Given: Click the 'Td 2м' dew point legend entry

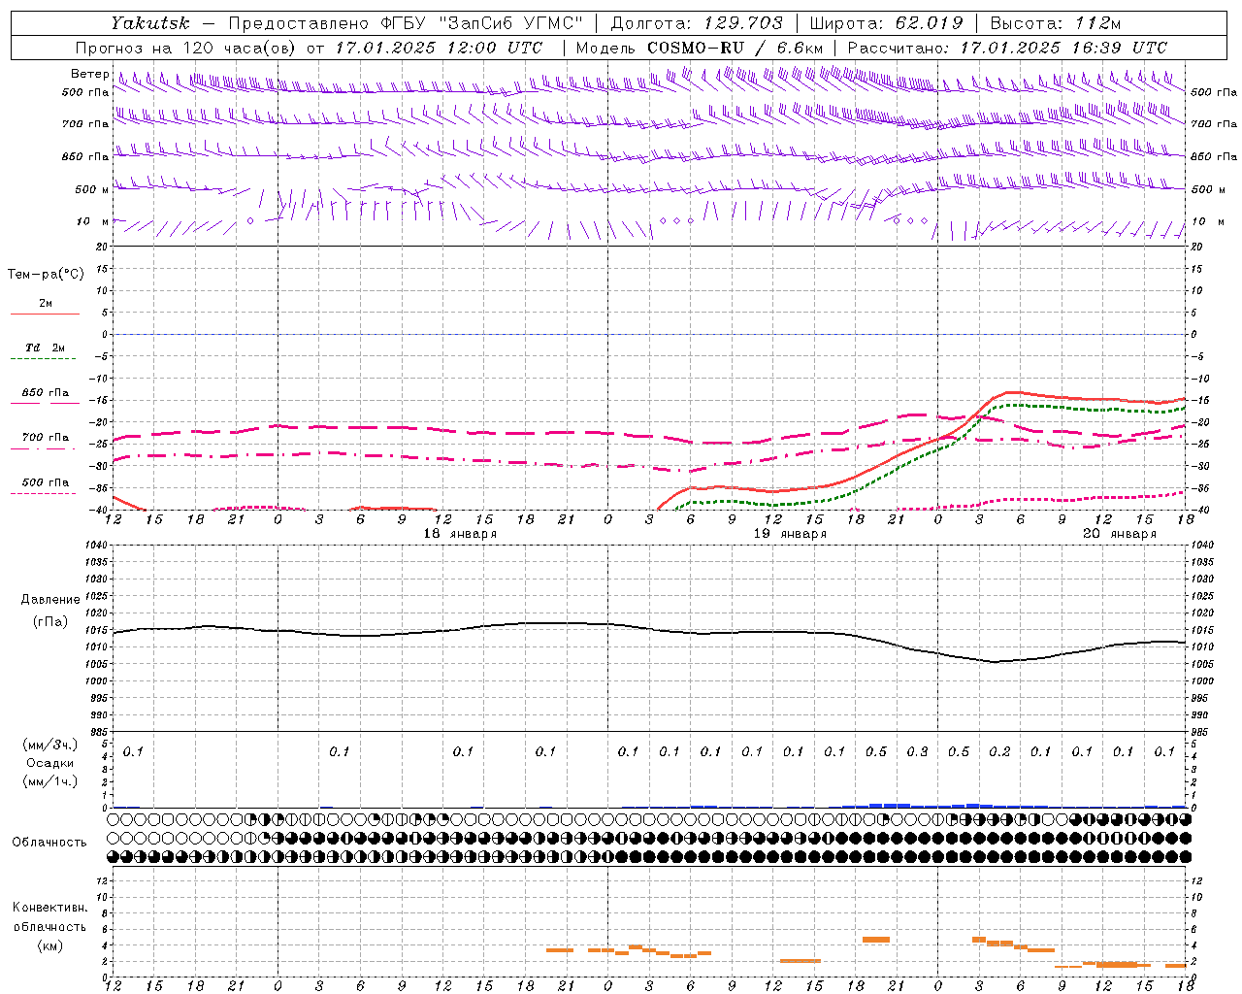Looking at the screenshot, I should (x=45, y=348).
